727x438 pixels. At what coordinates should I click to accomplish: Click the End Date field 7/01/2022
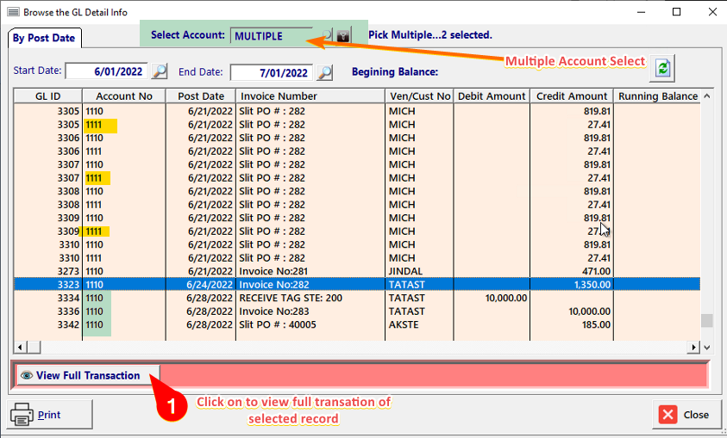click(272, 72)
